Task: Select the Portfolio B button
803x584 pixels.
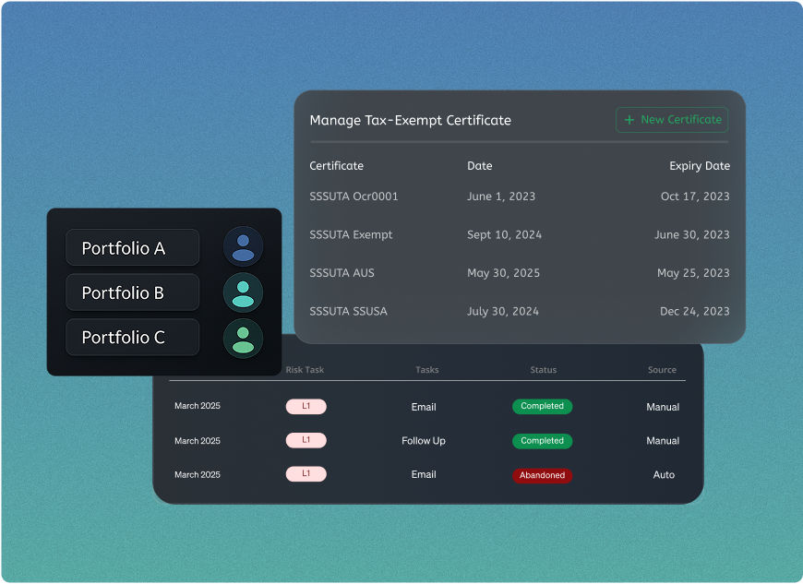Action: click(x=133, y=292)
